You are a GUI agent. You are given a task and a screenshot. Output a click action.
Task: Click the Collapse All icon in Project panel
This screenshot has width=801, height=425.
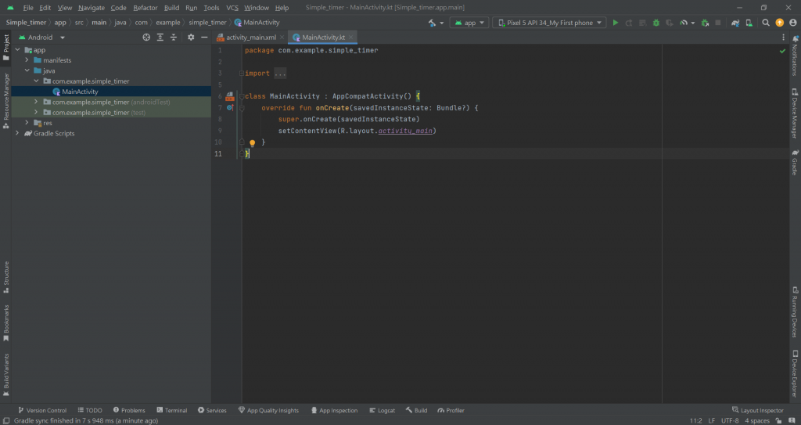pos(174,37)
